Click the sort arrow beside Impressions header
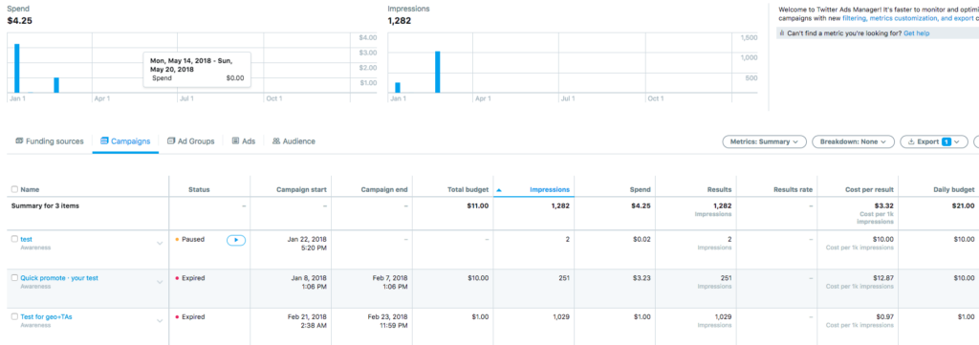This screenshot has width=979, height=345. pyautogui.click(x=499, y=189)
